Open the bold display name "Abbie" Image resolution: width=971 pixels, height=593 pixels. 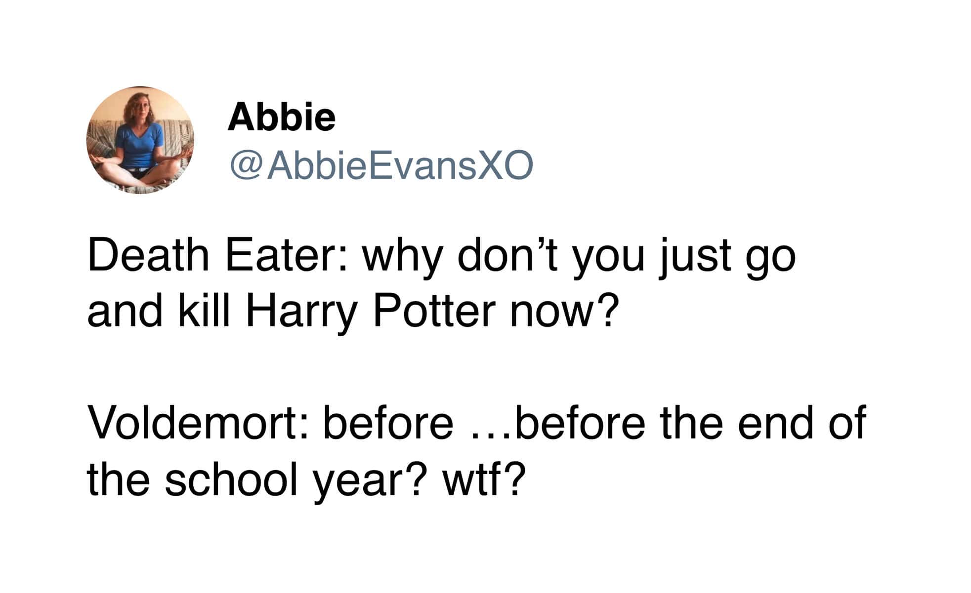point(281,118)
